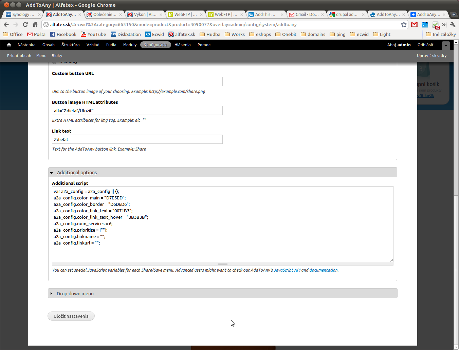Open the checkmark extension with badge 40

pos(436,25)
